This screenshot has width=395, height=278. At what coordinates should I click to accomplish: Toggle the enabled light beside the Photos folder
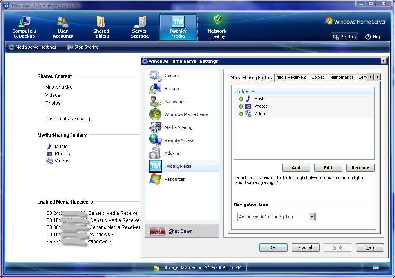point(241,106)
